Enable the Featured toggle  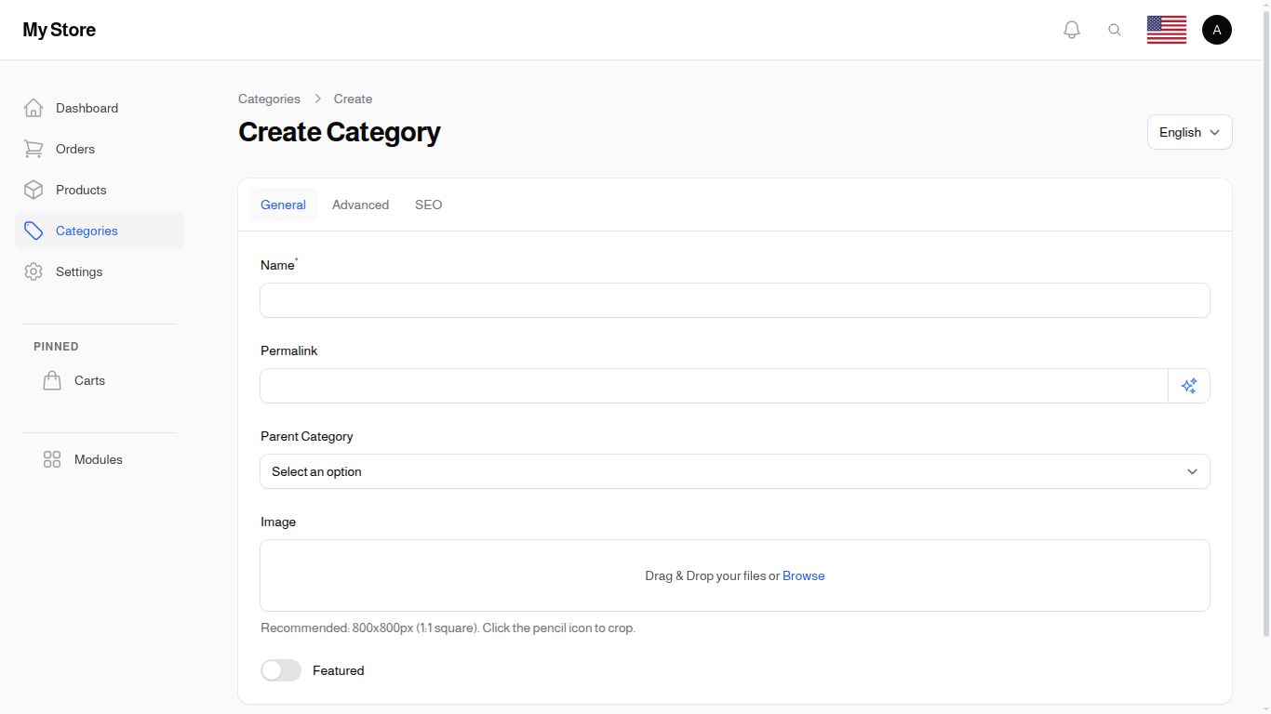pos(280,670)
